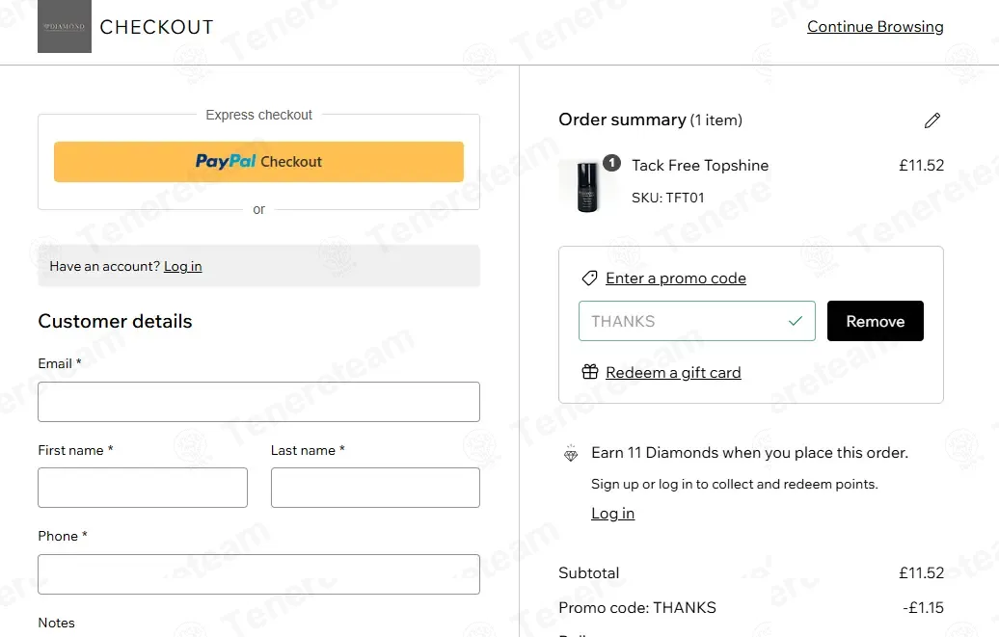Focus the Email input field

pyautogui.click(x=258, y=402)
